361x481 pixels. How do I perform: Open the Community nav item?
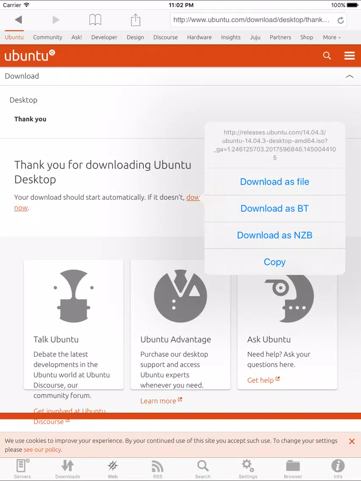pyautogui.click(x=47, y=37)
